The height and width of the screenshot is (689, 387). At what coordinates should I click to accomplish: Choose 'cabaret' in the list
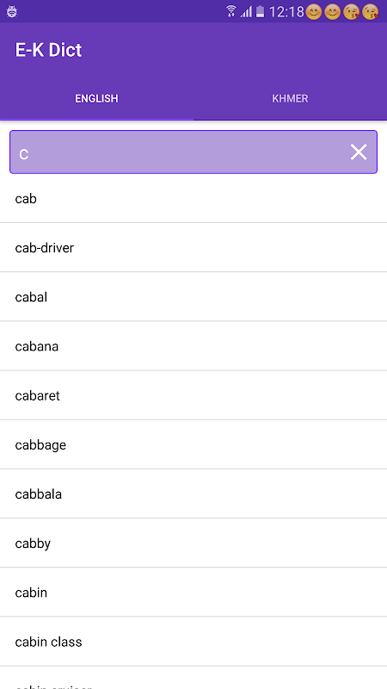coord(193,395)
